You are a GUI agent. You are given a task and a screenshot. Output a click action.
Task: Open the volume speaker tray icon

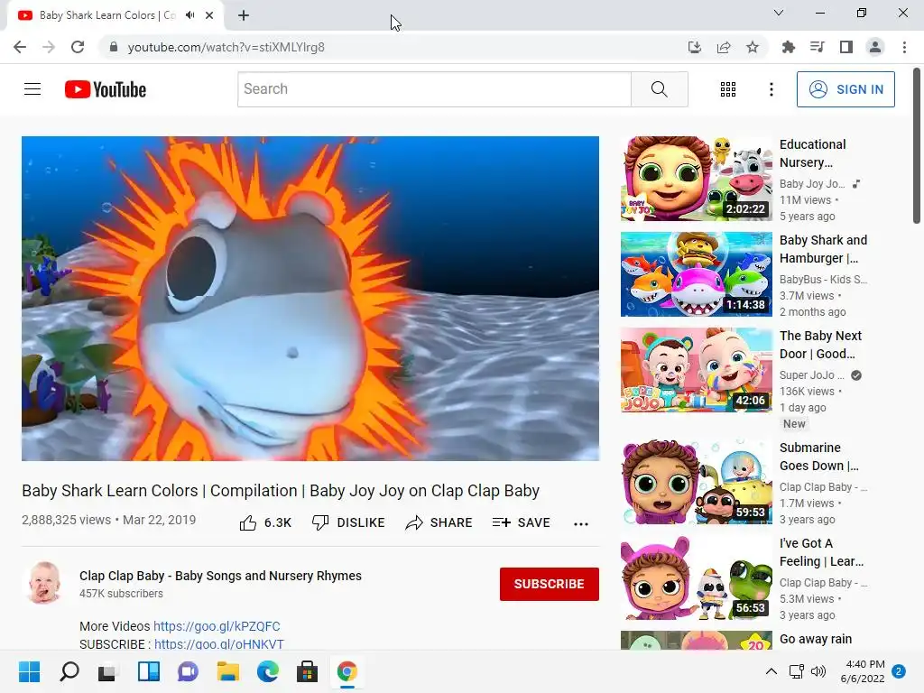click(x=818, y=671)
